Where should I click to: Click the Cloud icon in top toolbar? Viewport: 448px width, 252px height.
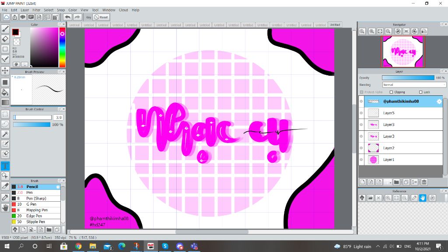[6, 17]
